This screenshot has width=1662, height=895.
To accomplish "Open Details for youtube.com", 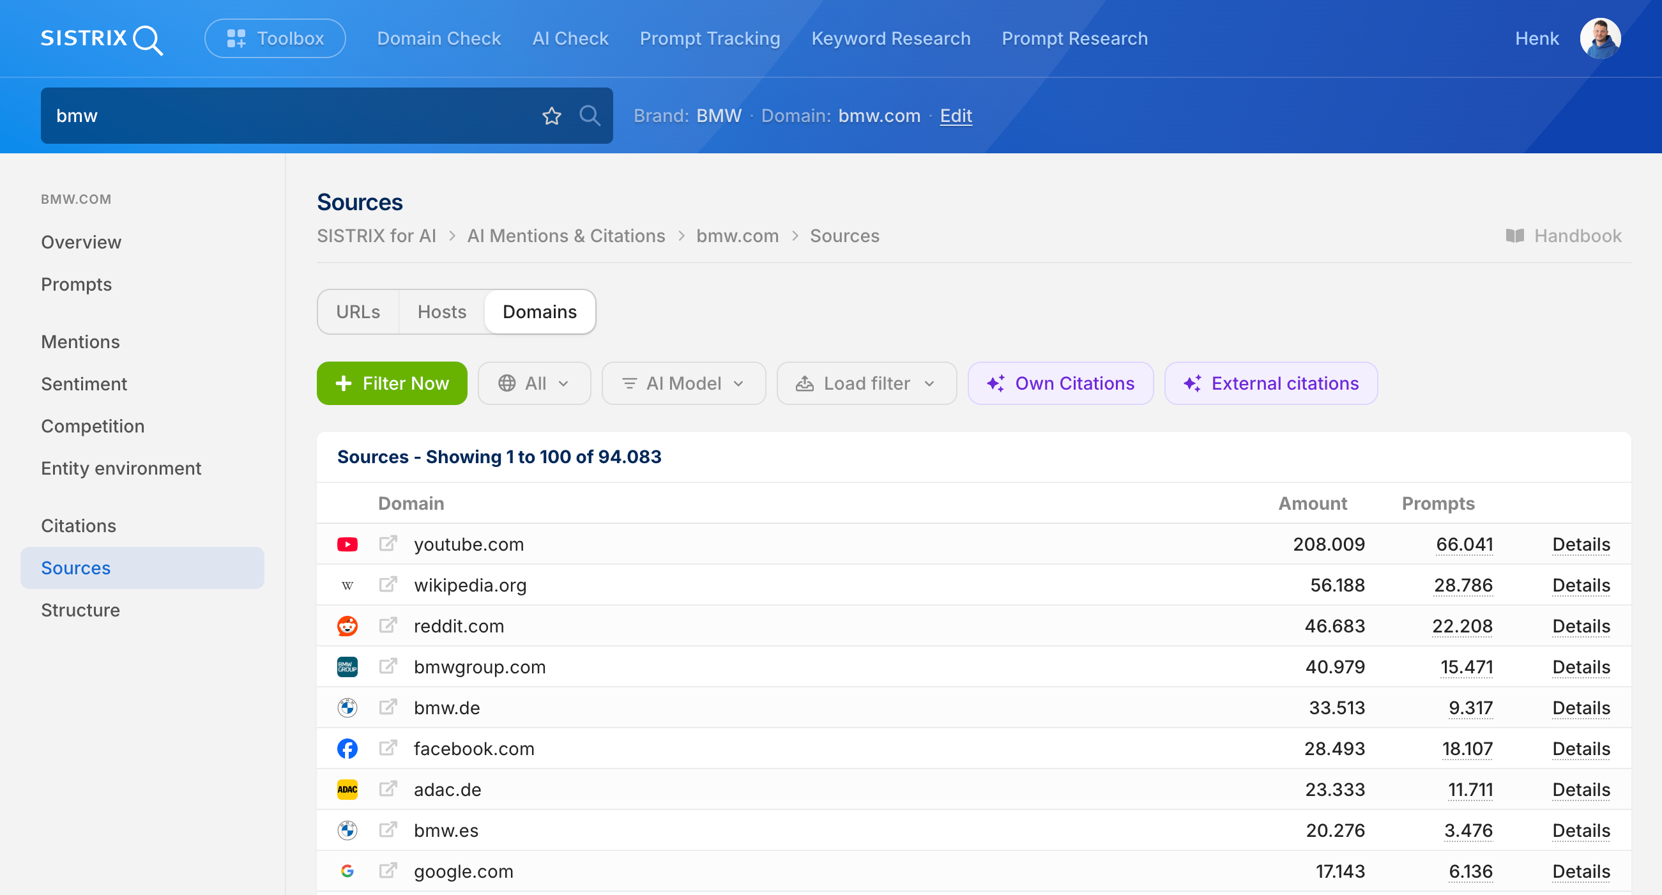I will (x=1581, y=545).
